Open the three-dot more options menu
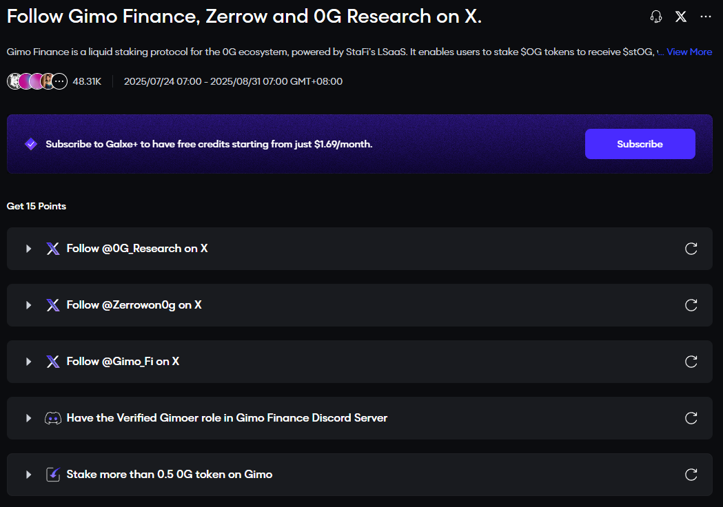This screenshot has width=723, height=507. click(706, 17)
